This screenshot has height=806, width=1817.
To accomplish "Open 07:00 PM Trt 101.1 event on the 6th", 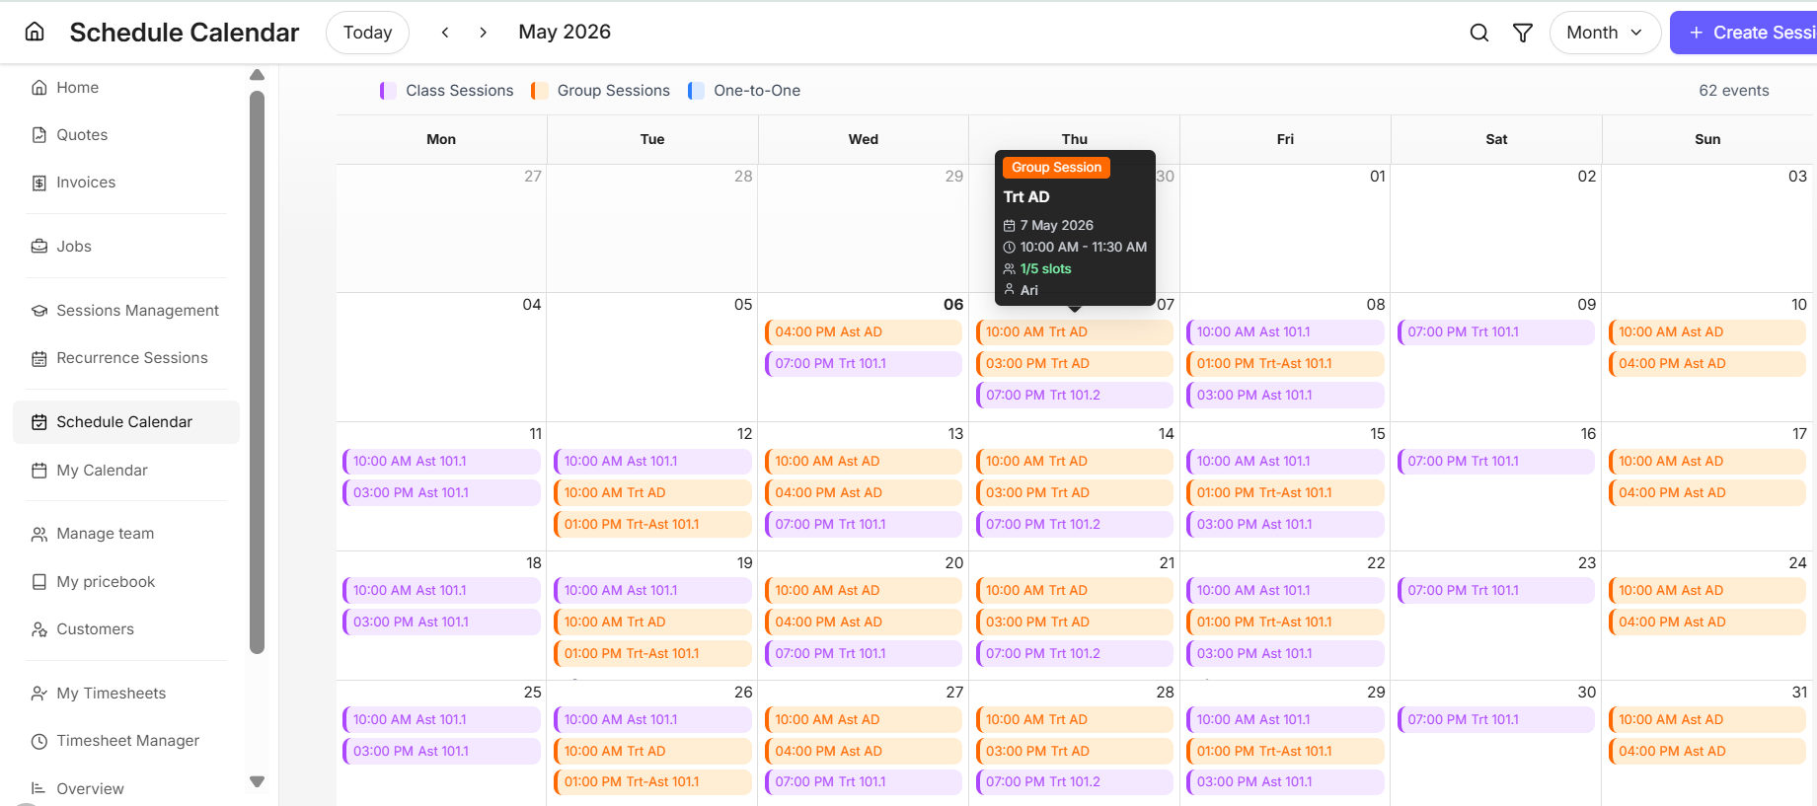I will click(864, 364).
